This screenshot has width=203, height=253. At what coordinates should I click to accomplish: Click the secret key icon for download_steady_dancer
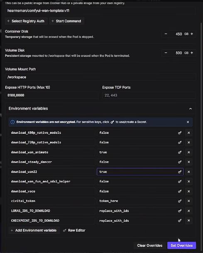click(179, 162)
